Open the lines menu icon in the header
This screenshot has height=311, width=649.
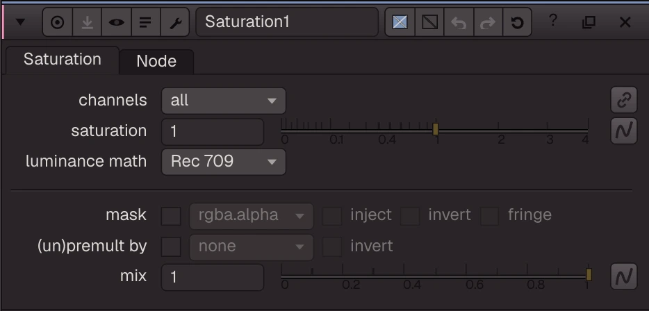click(x=145, y=22)
